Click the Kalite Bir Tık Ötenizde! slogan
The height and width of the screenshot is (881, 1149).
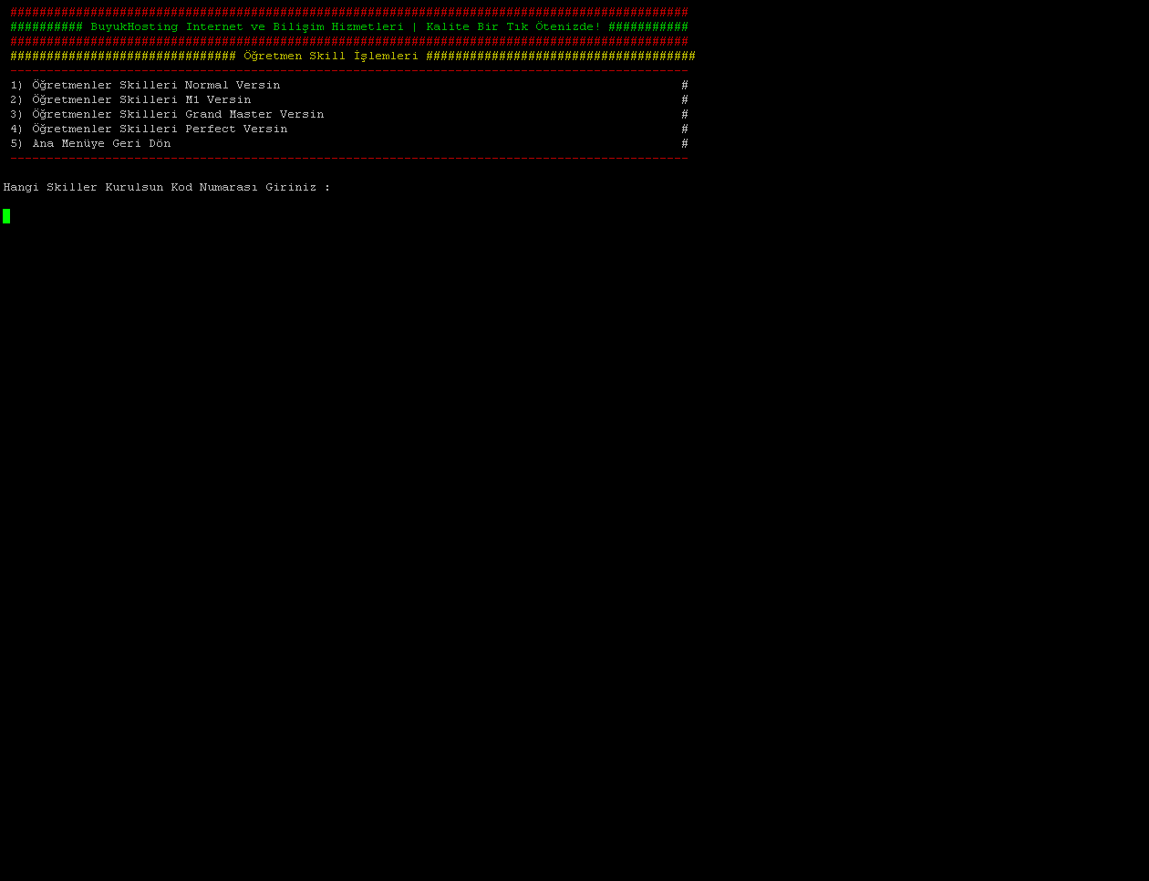[x=512, y=27]
